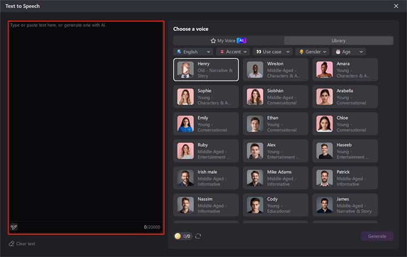Open the English language dropdown
Viewport: 407px width, 257px height.
(x=193, y=51)
